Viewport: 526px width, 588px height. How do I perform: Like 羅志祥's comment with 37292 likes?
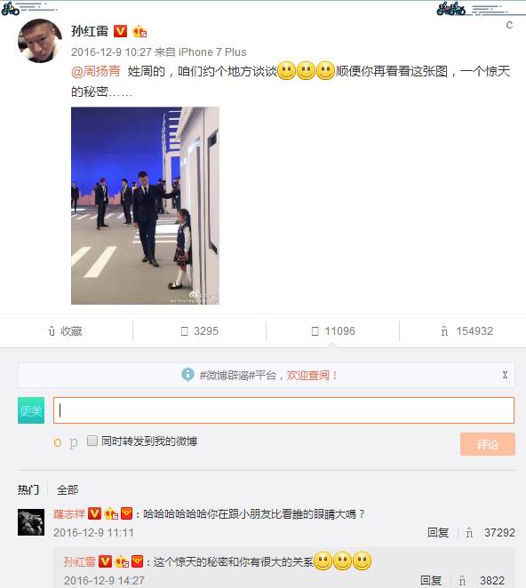click(469, 533)
